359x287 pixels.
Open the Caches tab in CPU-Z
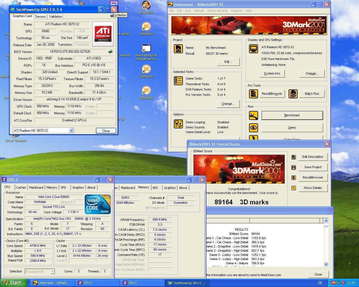tap(21, 188)
